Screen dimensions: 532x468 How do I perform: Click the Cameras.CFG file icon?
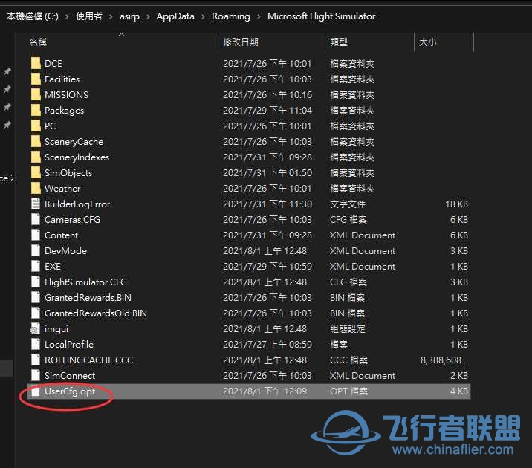[x=36, y=219]
